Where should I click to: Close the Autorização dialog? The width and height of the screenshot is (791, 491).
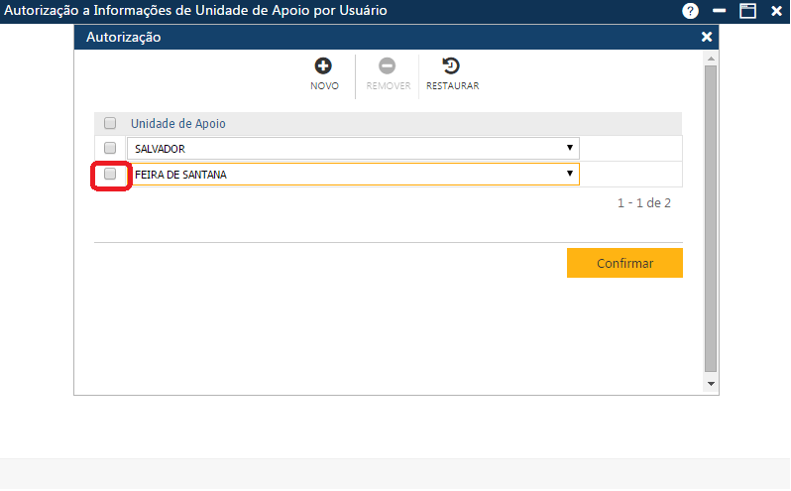[707, 37]
